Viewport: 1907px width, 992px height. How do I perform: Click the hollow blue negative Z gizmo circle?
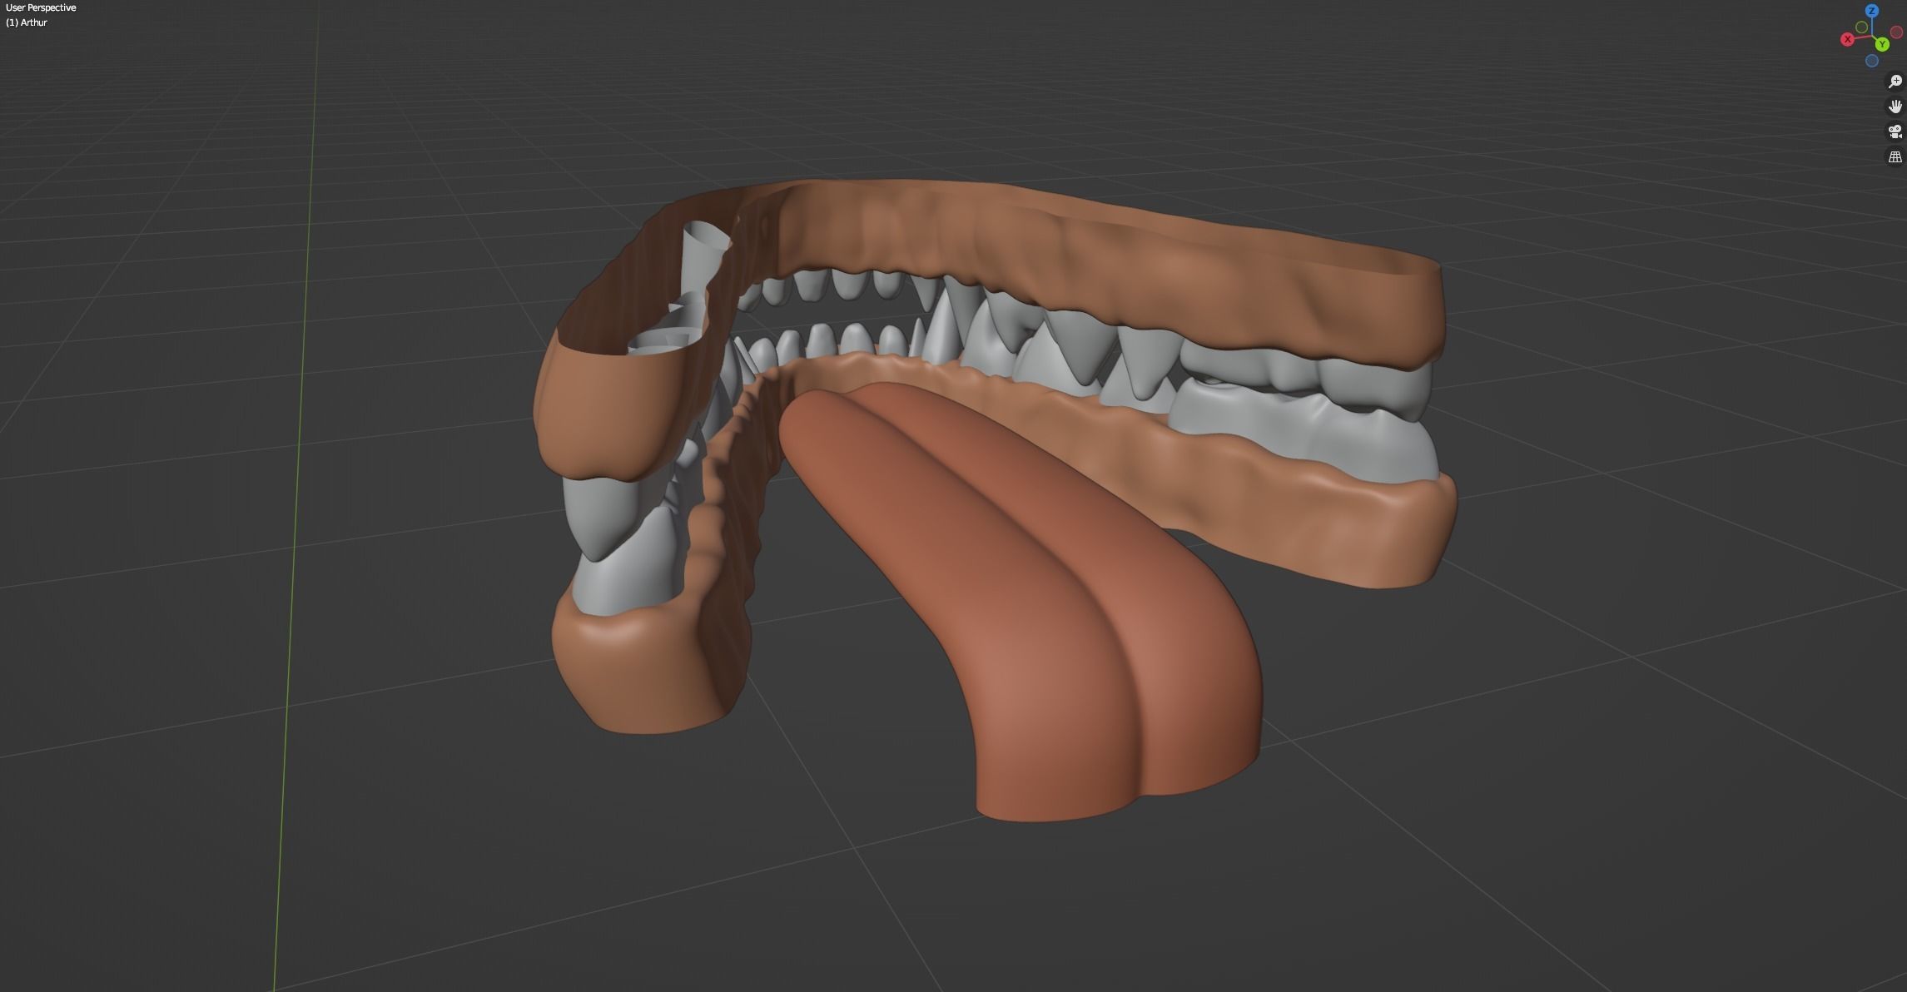click(1872, 61)
